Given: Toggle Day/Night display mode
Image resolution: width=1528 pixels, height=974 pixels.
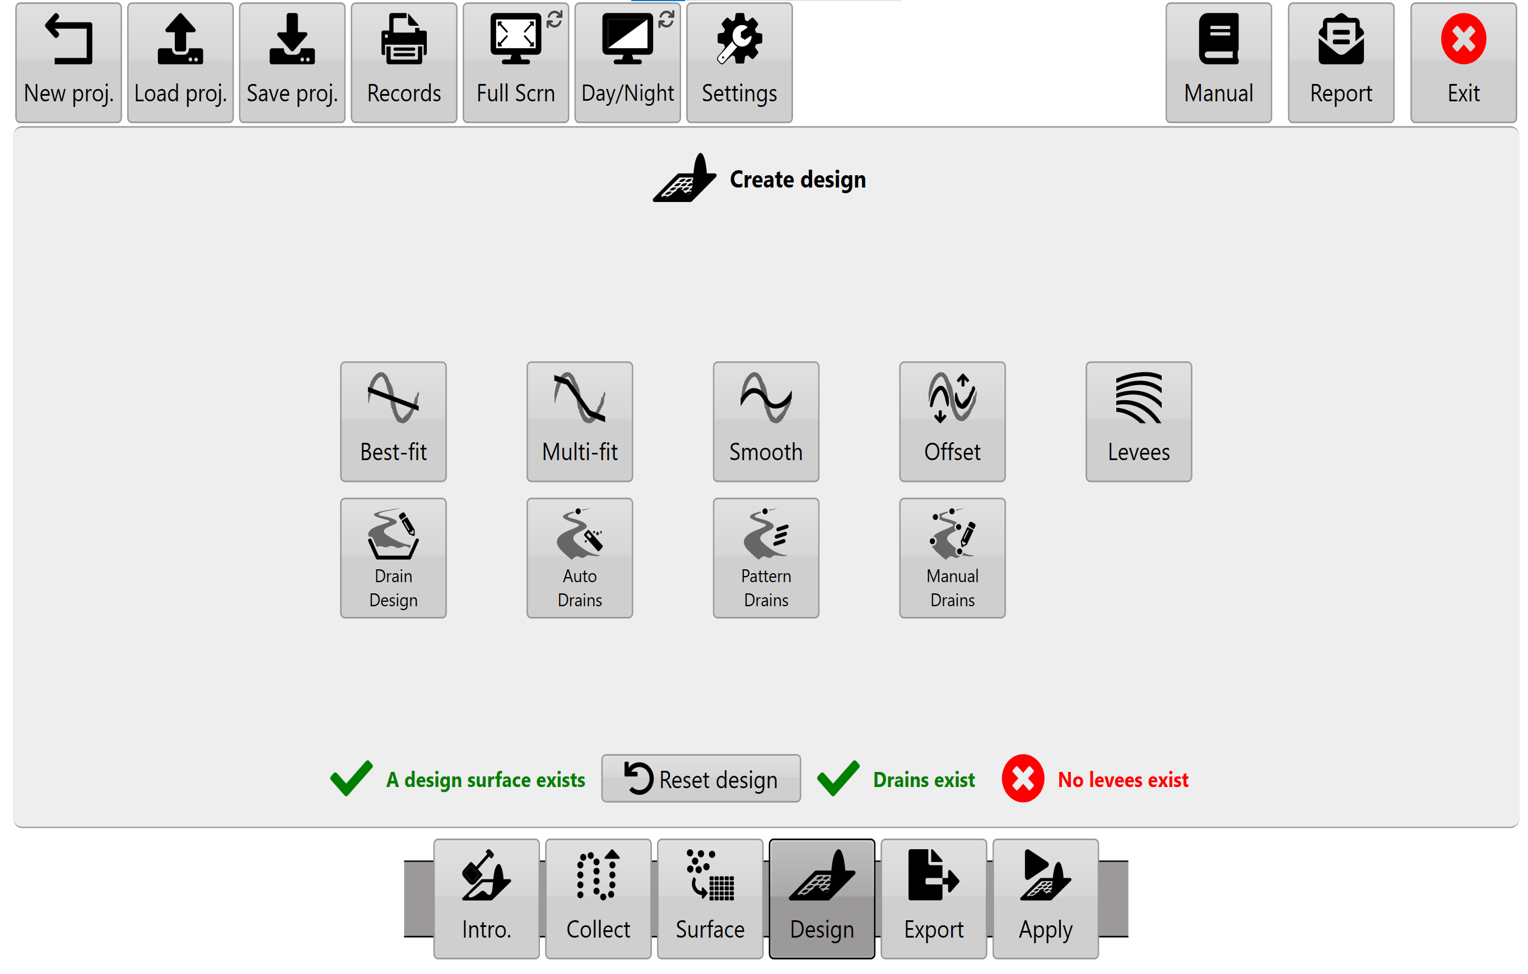Looking at the screenshot, I should tap(627, 62).
